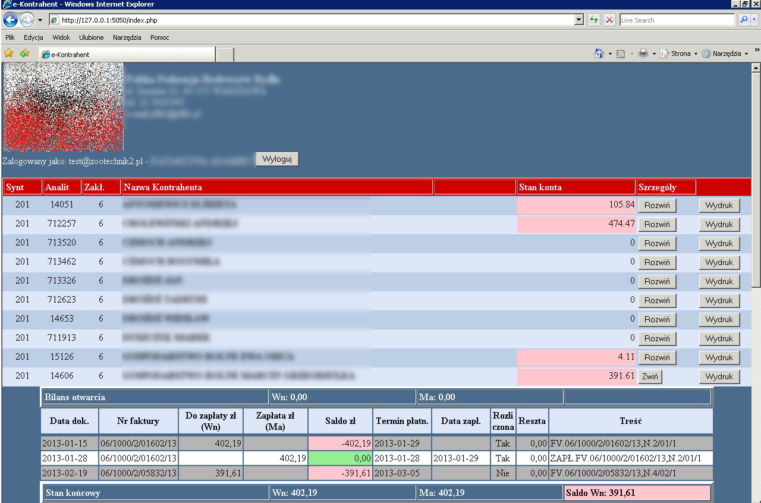Open the Favorites star icon
This screenshot has width=761, height=503.
click(x=9, y=54)
